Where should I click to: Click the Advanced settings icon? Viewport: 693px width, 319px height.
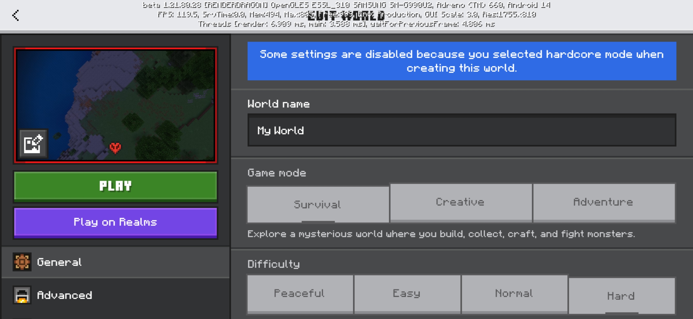tap(22, 295)
